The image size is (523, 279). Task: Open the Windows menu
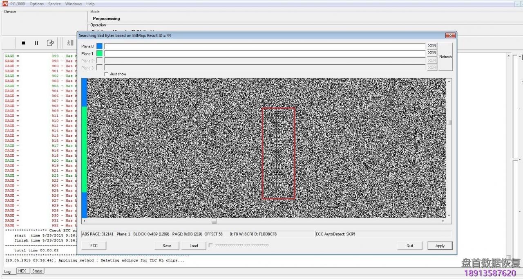74,4
